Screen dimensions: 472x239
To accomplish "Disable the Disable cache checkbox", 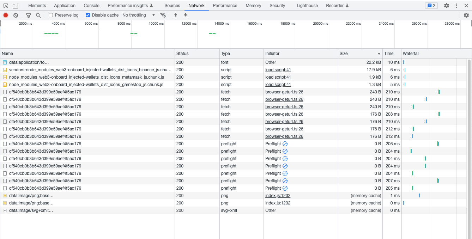I will point(88,15).
